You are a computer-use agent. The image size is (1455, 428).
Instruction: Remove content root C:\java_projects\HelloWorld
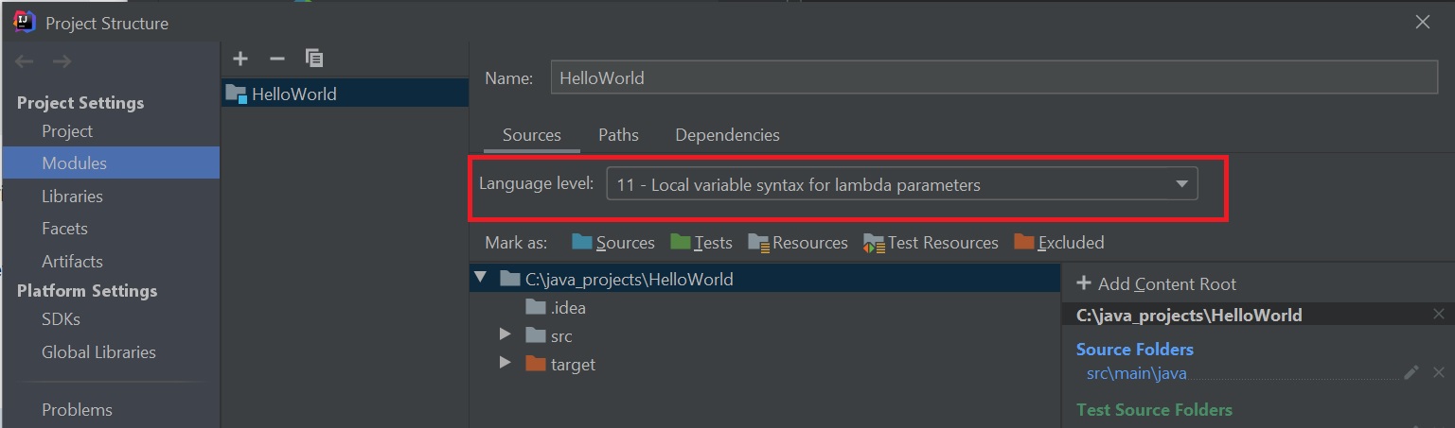1439,315
